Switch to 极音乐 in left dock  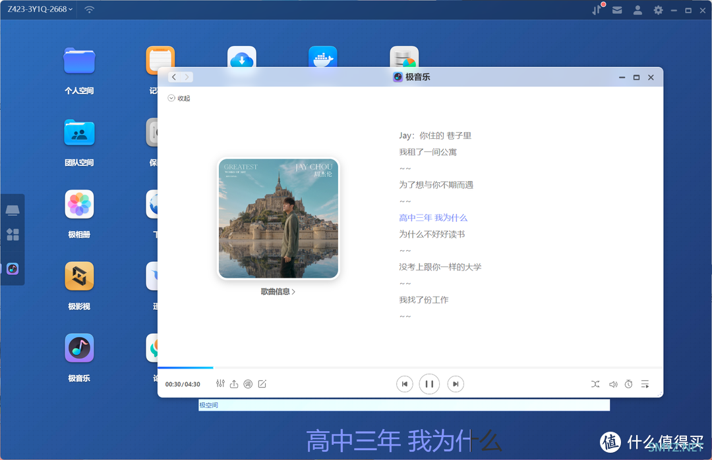pyautogui.click(x=13, y=268)
